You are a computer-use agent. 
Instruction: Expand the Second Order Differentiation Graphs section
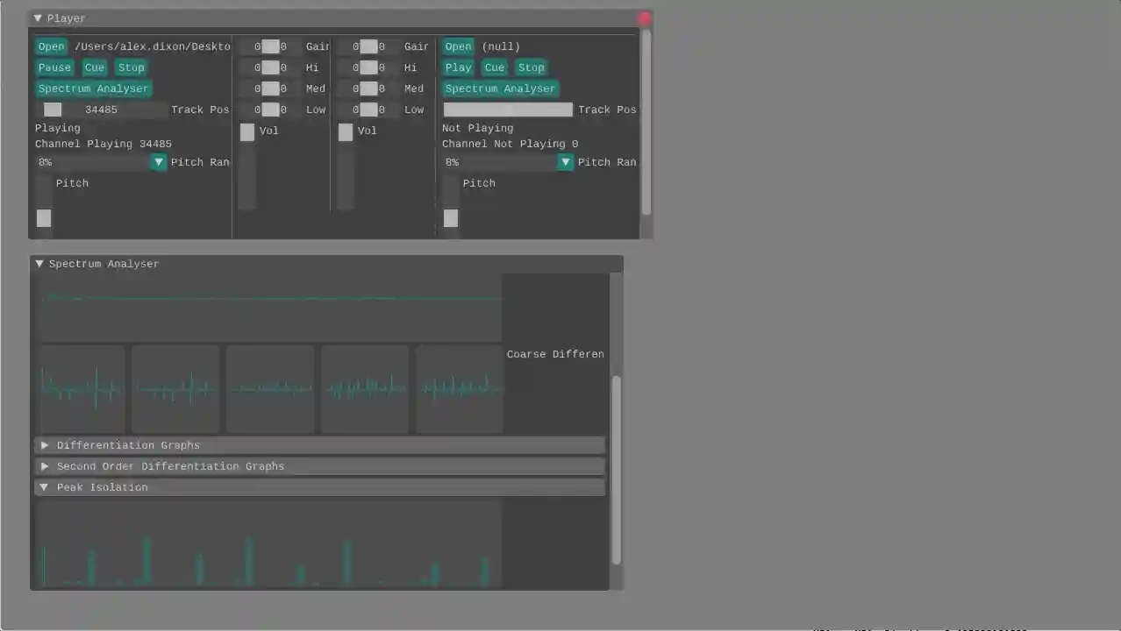pos(170,466)
